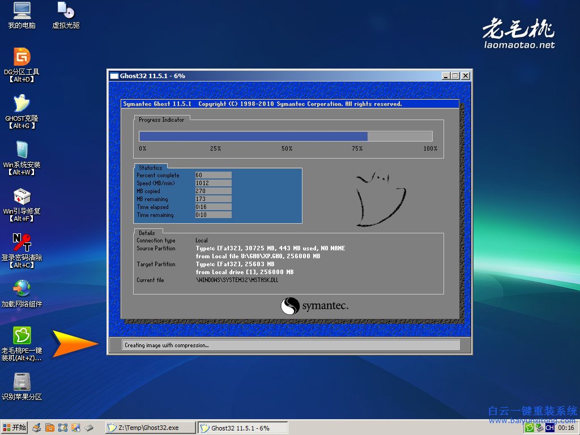580x435 pixels.
Task: Open the DG分区工具 desktop icon
Action: tap(22, 57)
